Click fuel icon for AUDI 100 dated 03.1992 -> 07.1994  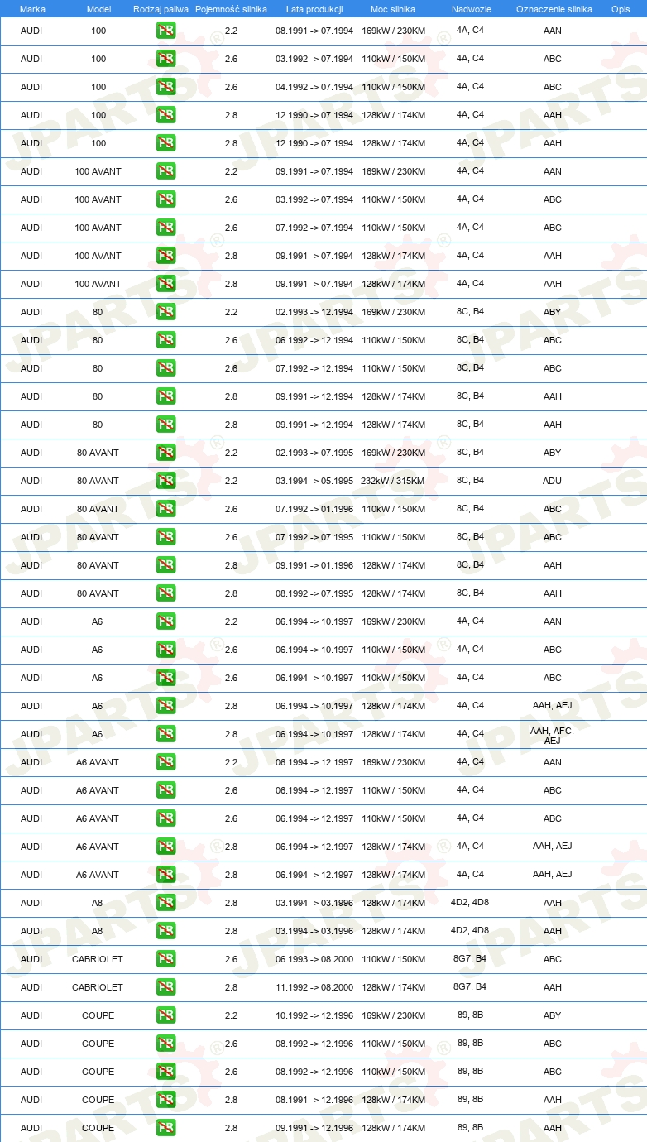(x=165, y=60)
